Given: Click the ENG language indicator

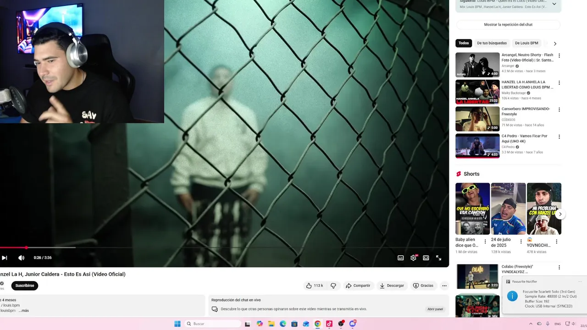Looking at the screenshot, I should coord(558,324).
